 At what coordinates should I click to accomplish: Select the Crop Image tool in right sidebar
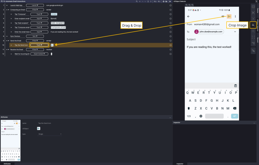(253, 25)
